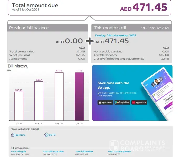Viewport: 178px width, 157px height.
Task: Click 'Your bill number' label
Action: pos(85,151)
